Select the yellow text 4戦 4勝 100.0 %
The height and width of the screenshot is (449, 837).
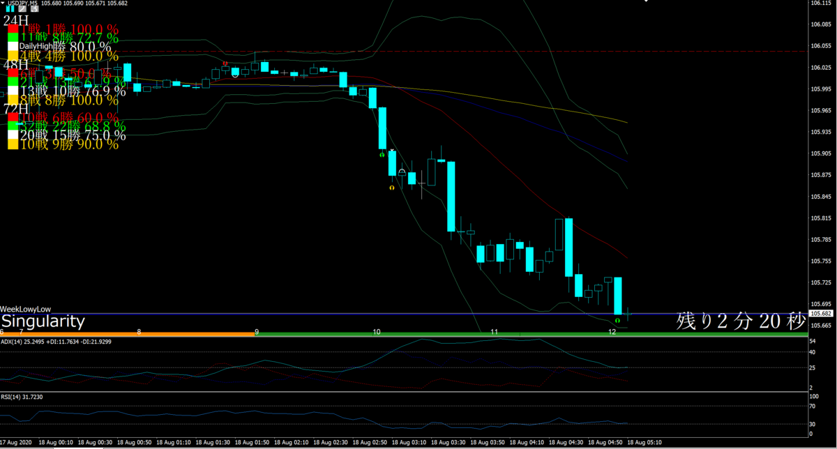coord(70,56)
